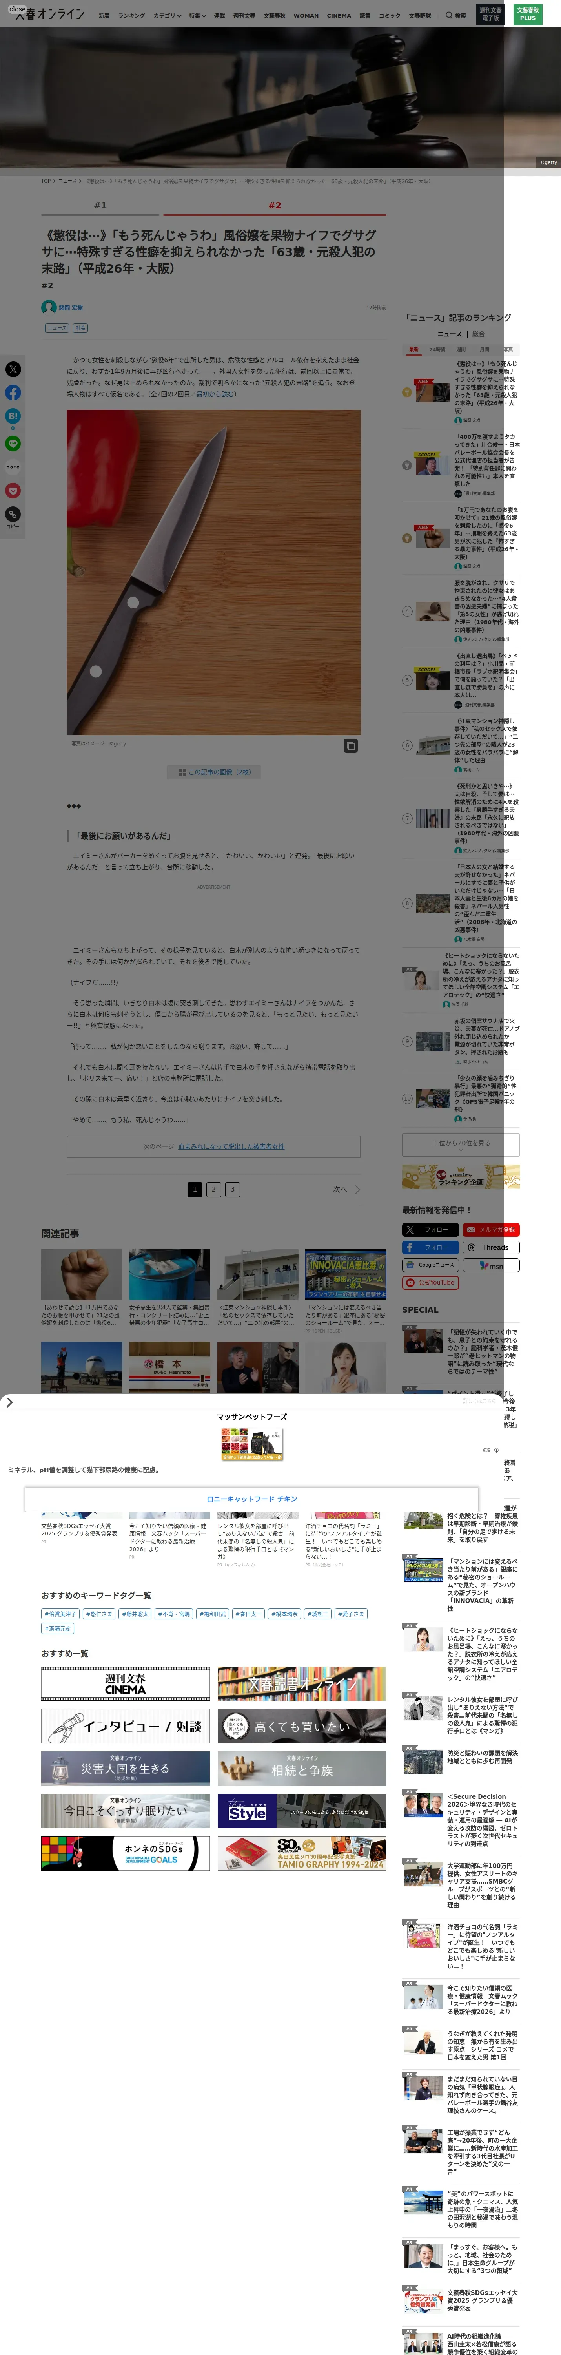This screenshot has height=2355, width=561.
Task: Select the #2 article part tab
Action: pyautogui.click(x=274, y=206)
